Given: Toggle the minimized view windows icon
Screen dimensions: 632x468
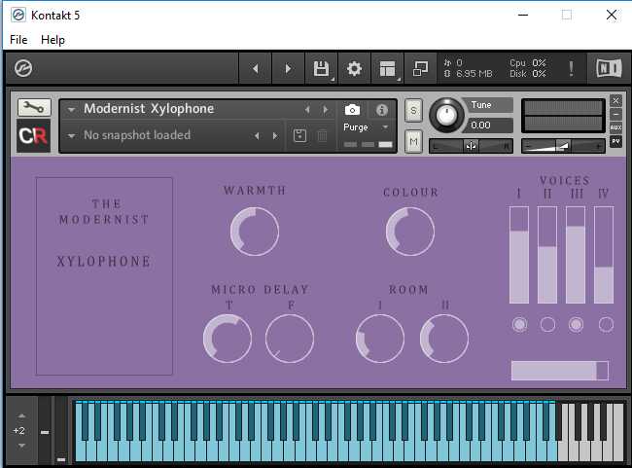Looking at the screenshot, I should (x=420, y=68).
